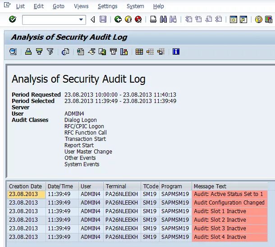Go to Next Page icon
This screenshot has height=247, width=275.
coord(209,19)
